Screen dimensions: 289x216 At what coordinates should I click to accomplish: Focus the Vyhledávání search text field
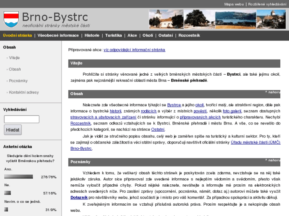pos(21,119)
